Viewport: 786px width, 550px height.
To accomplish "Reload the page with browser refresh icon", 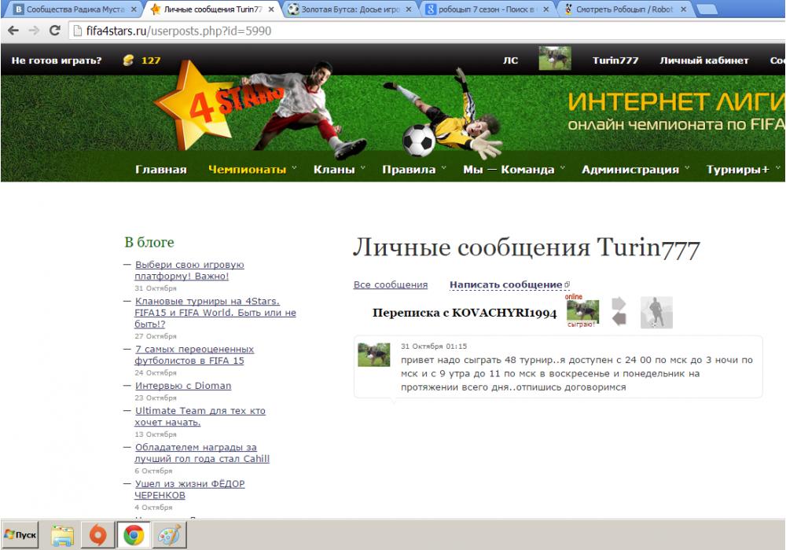I will click(x=54, y=31).
